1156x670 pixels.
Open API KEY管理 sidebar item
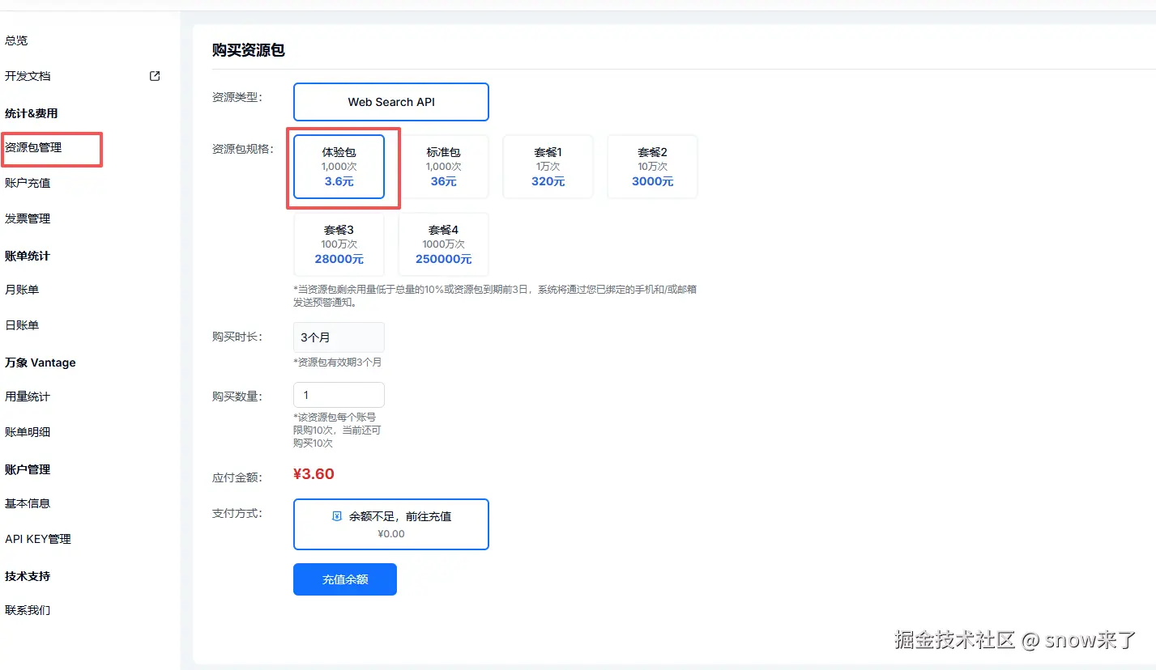click(38, 539)
